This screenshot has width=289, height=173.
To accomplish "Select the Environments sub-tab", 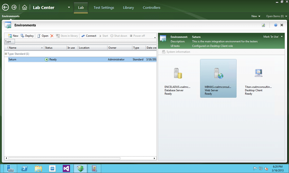I will [11, 16].
